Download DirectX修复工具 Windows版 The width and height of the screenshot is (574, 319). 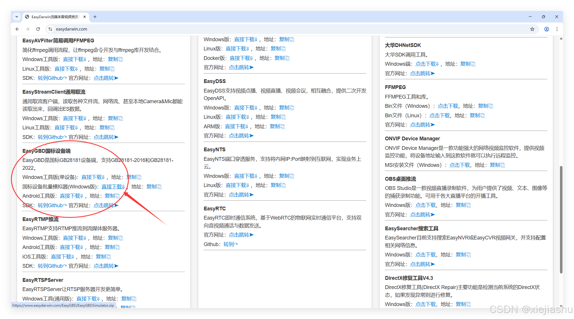[x=426, y=304]
